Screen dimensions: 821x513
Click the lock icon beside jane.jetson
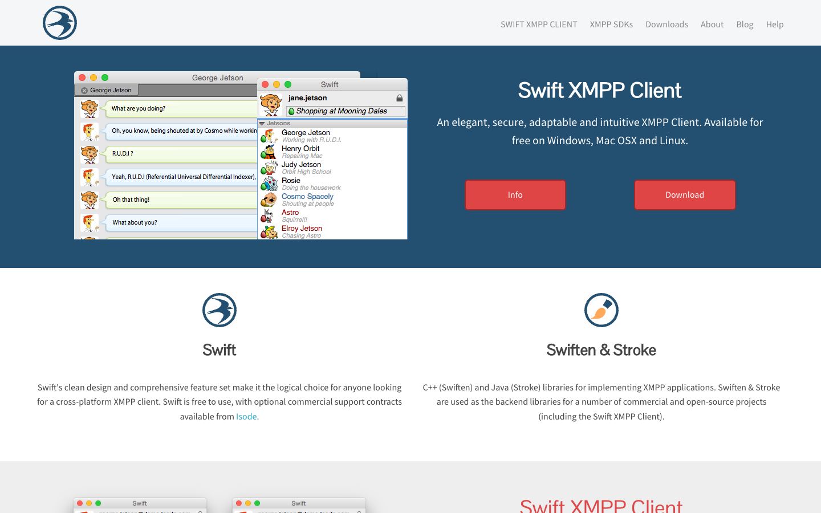400,98
